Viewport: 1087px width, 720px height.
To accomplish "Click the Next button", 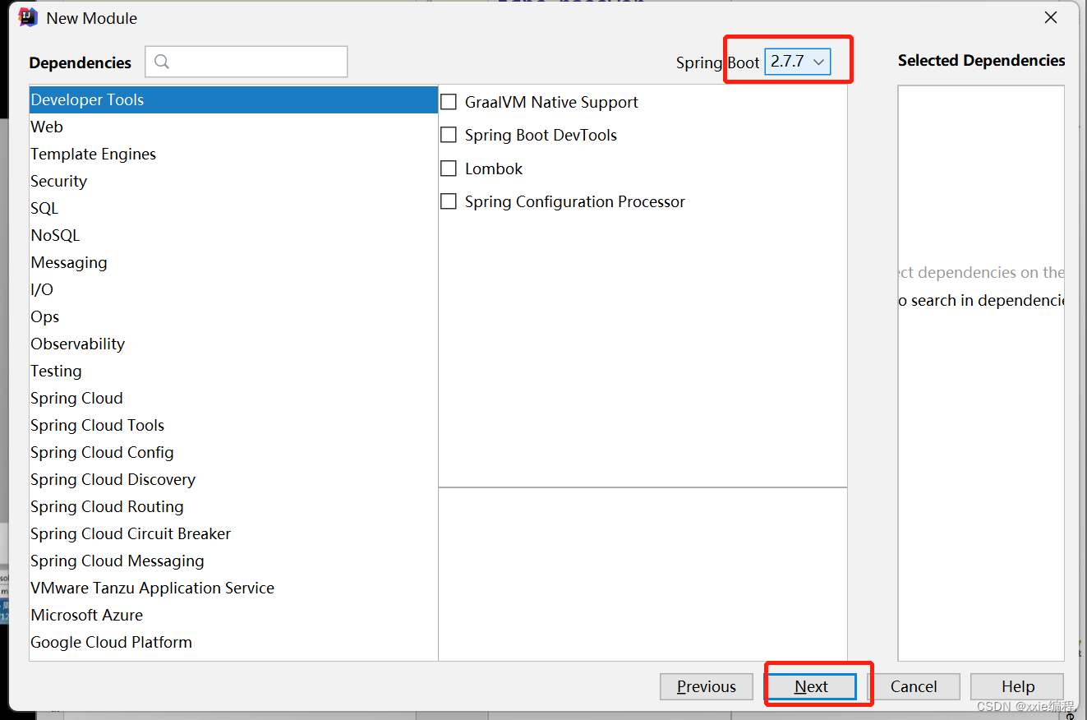I will click(811, 686).
